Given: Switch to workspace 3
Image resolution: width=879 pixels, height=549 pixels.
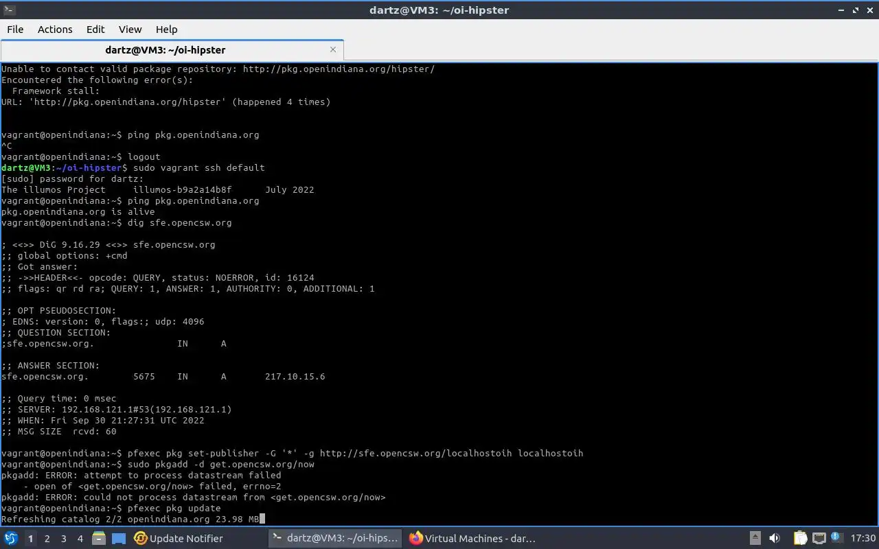Looking at the screenshot, I should (63, 539).
